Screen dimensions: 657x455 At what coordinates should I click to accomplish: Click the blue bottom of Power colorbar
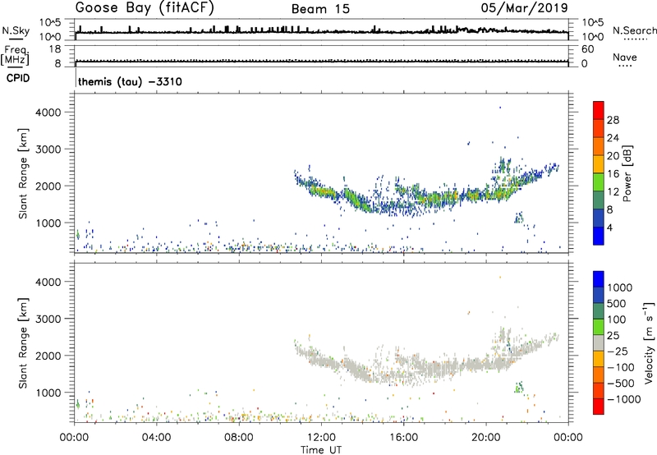tap(599, 236)
